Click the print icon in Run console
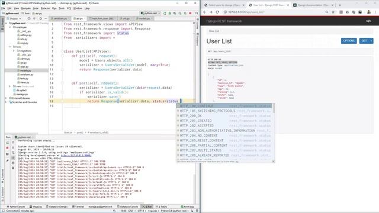Screen dimensions: 379x213 pos(13,163)
